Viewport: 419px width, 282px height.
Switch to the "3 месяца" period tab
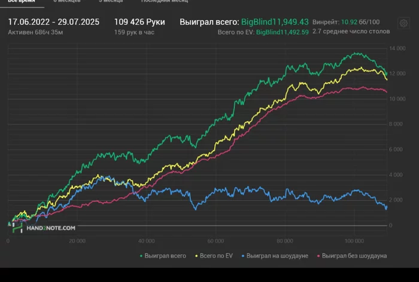click(x=111, y=1)
